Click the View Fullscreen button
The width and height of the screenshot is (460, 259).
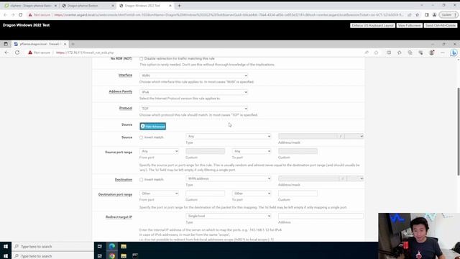click(409, 26)
